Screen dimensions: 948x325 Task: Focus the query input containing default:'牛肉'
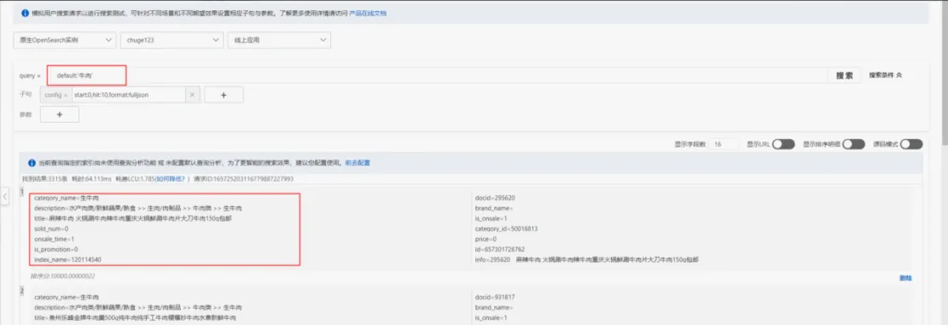pyautogui.click(x=86, y=76)
